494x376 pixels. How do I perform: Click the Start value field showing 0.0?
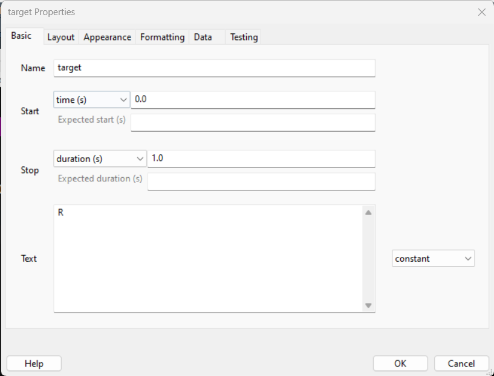[x=253, y=100]
